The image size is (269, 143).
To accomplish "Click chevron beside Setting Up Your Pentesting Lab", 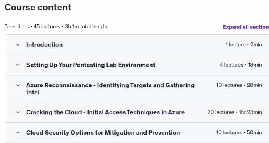I will click(18, 65).
